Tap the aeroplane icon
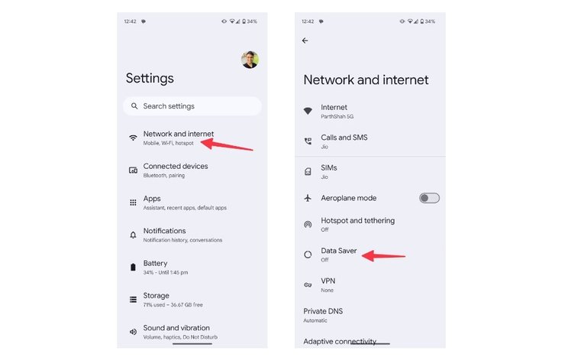The height and width of the screenshot is (364, 565). pyautogui.click(x=308, y=198)
